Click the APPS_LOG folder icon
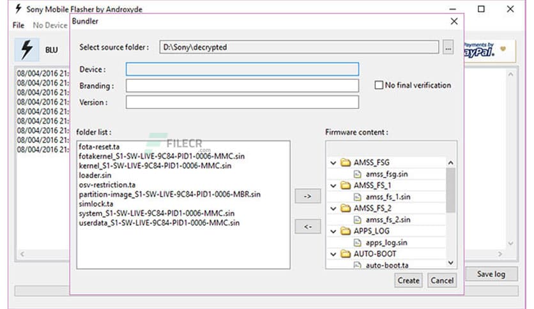The width and height of the screenshot is (534, 309). click(x=346, y=231)
